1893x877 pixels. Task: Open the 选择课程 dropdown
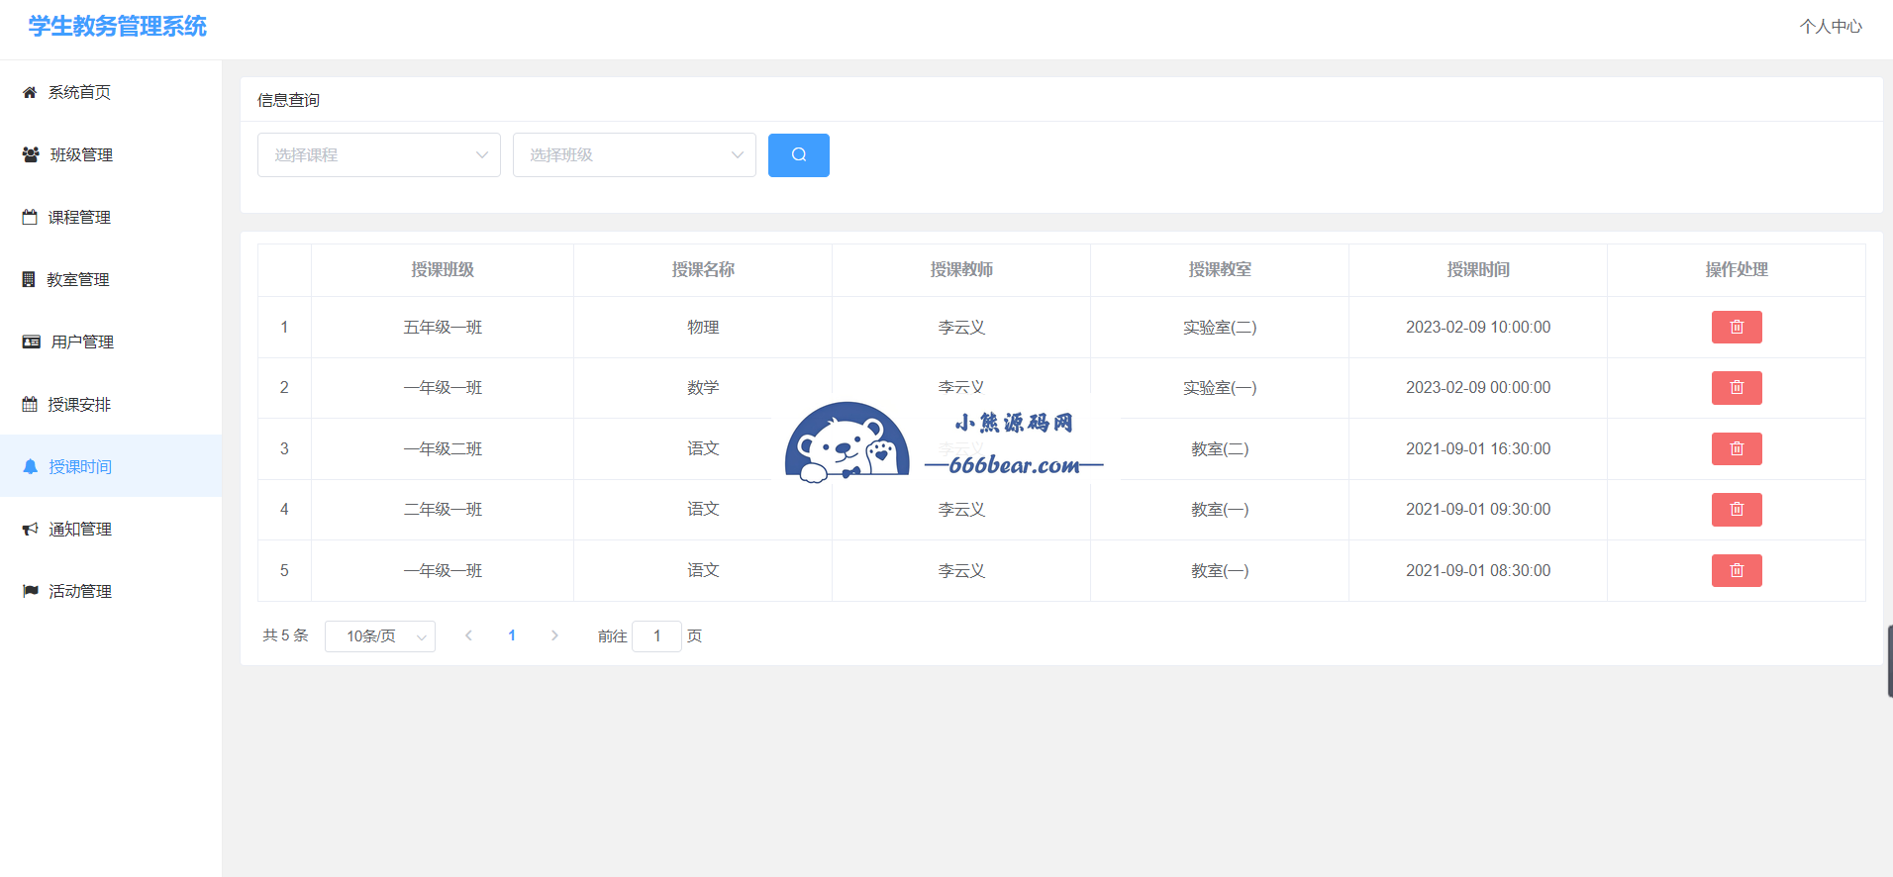click(379, 155)
